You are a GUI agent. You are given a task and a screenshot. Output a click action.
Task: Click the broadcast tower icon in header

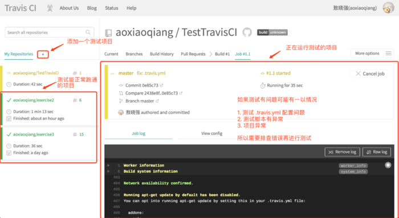50,8
